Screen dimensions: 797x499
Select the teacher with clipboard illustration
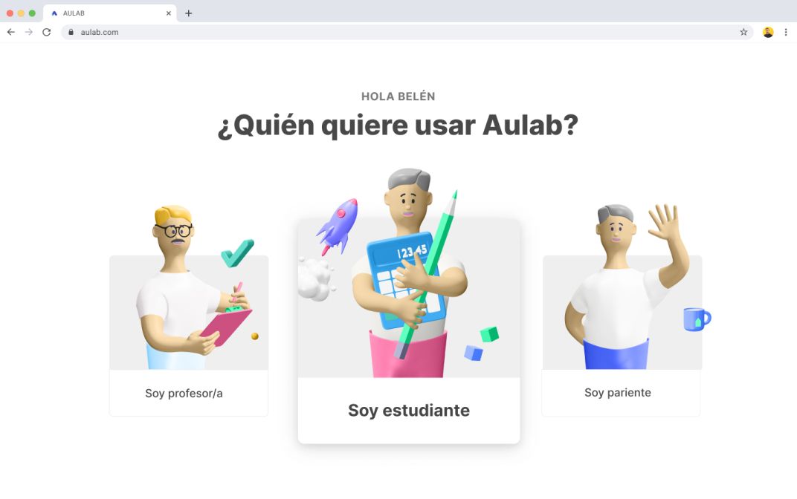point(189,288)
